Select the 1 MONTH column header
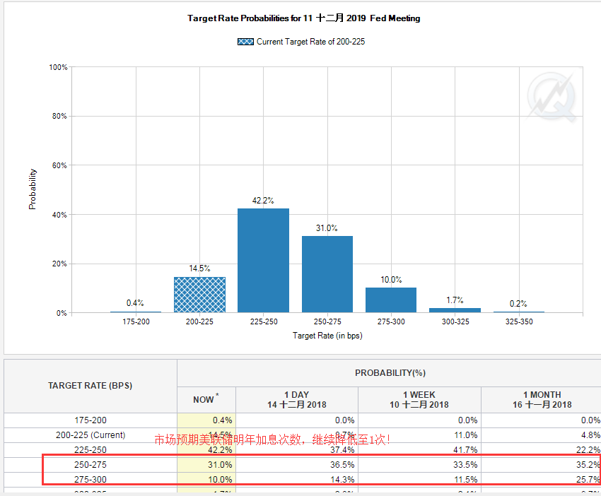This screenshot has width=601, height=496. pos(542,399)
